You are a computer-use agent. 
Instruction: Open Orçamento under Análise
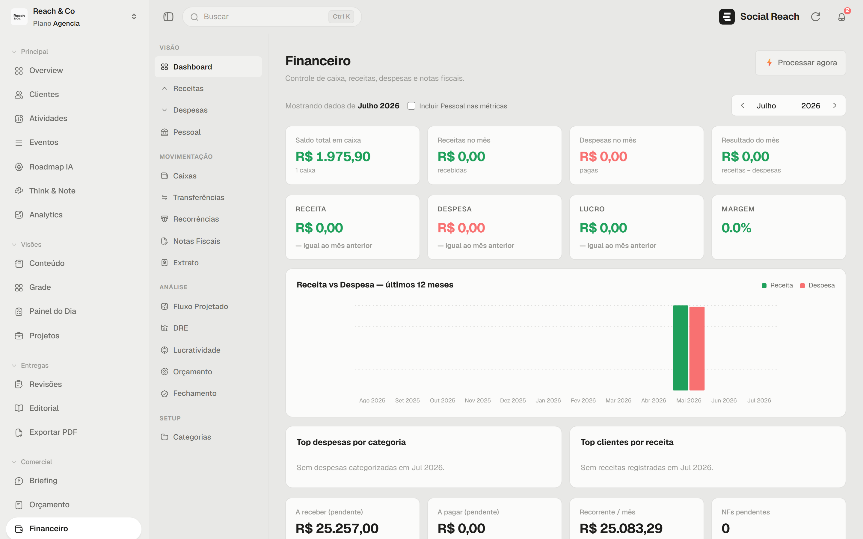click(208, 372)
